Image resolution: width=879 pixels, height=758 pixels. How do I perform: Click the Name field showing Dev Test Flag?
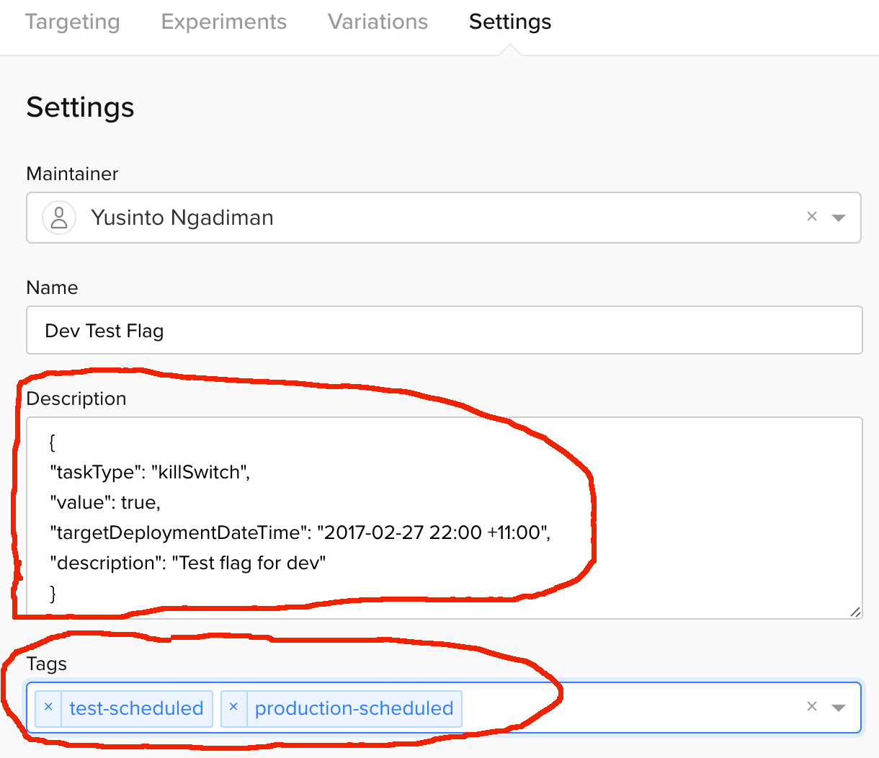443,330
